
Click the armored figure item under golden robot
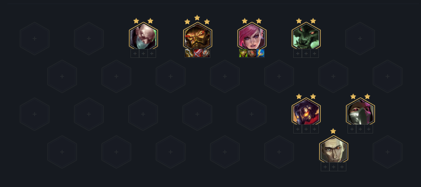pos(206,53)
